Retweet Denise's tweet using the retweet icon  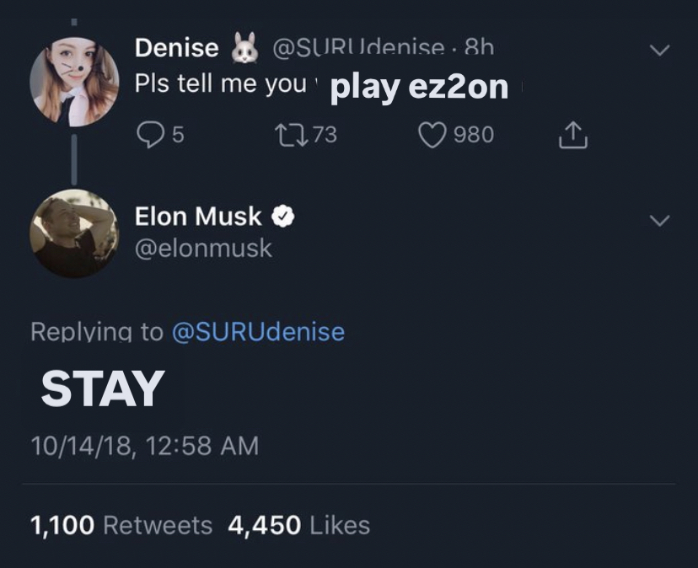[283, 135]
